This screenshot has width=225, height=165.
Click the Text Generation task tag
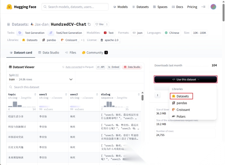(x=31, y=33)
